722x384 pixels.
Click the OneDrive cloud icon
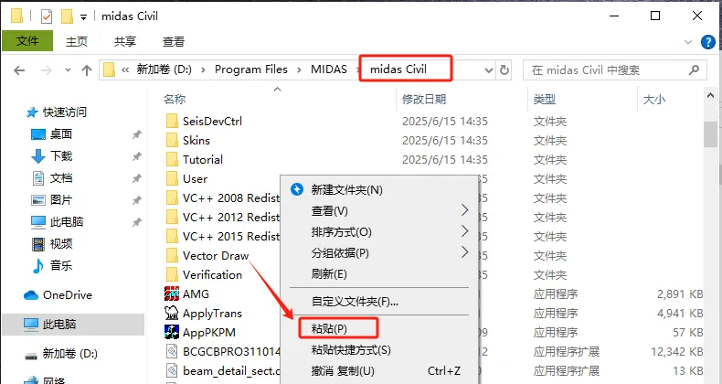31,295
